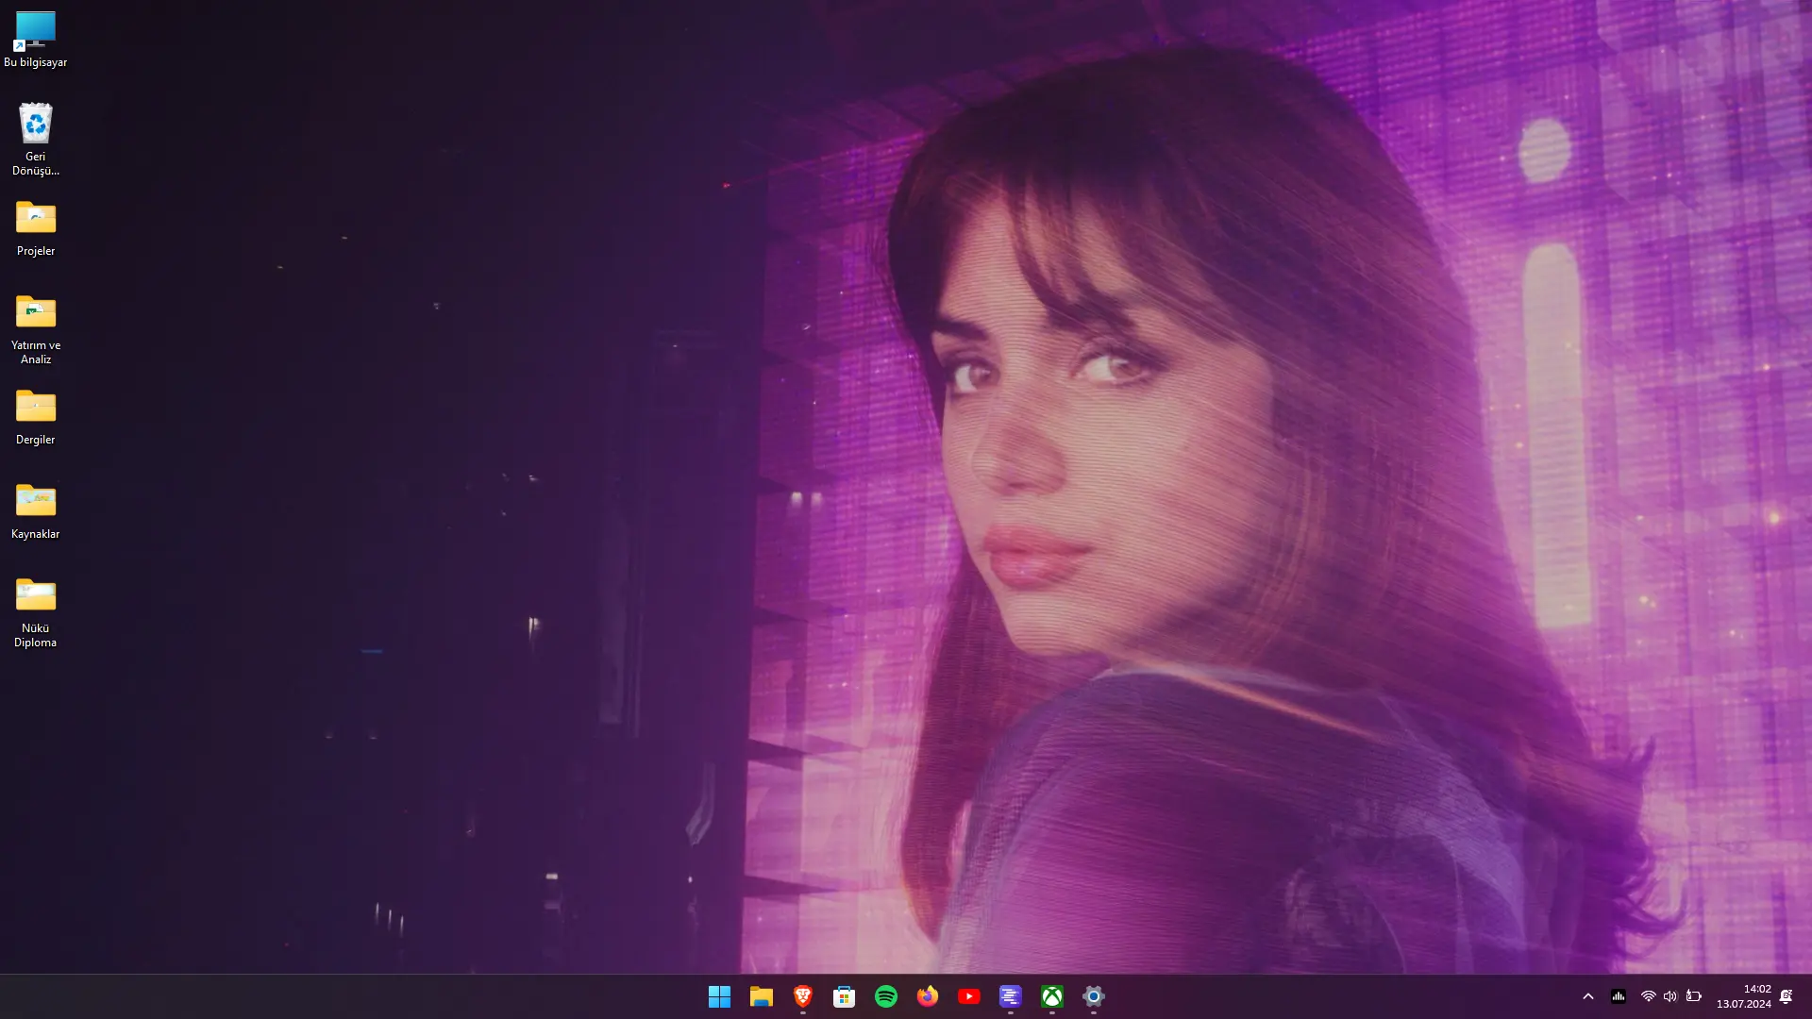Open the volume speaker tray icon
Image resolution: width=1812 pixels, height=1019 pixels.
1669,996
